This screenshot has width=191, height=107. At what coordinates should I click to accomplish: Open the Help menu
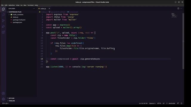[36, 5]
